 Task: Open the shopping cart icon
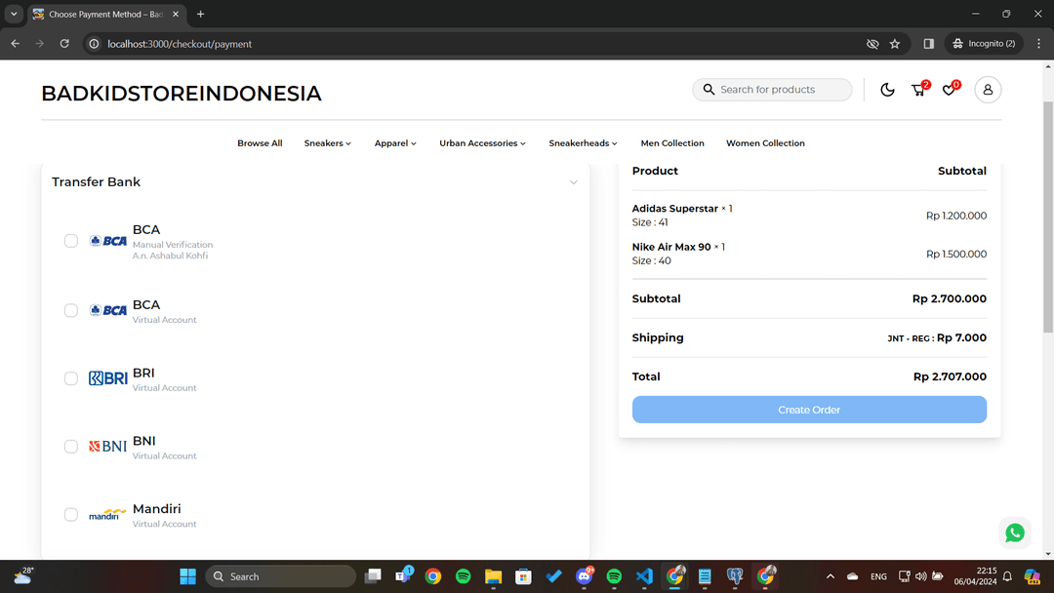[918, 90]
